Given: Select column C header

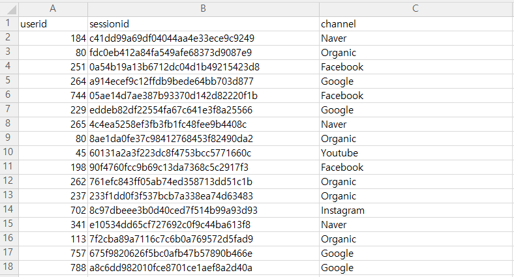Looking at the screenshot, I should point(416,9).
